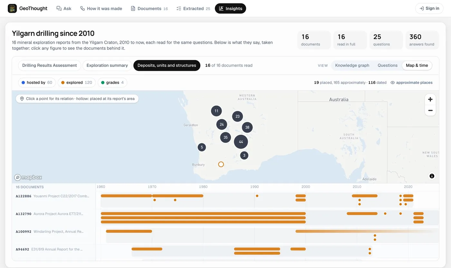Screen dimensions: 451x268
Task: Click the map cluster labeled 35
Action: click(x=225, y=137)
